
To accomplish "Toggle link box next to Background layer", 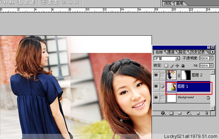I will click(162, 97).
